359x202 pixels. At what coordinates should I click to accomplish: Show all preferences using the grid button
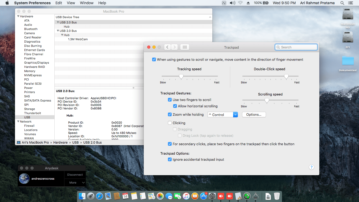click(184, 47)
